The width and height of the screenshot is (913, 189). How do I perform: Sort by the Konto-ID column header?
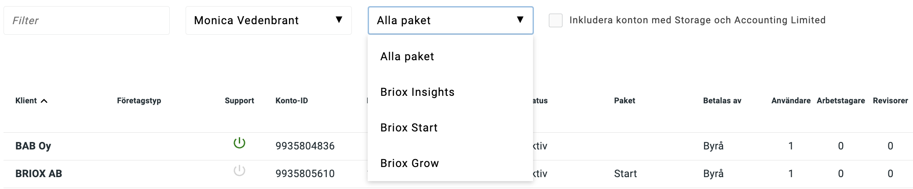(x=292, y=101)
